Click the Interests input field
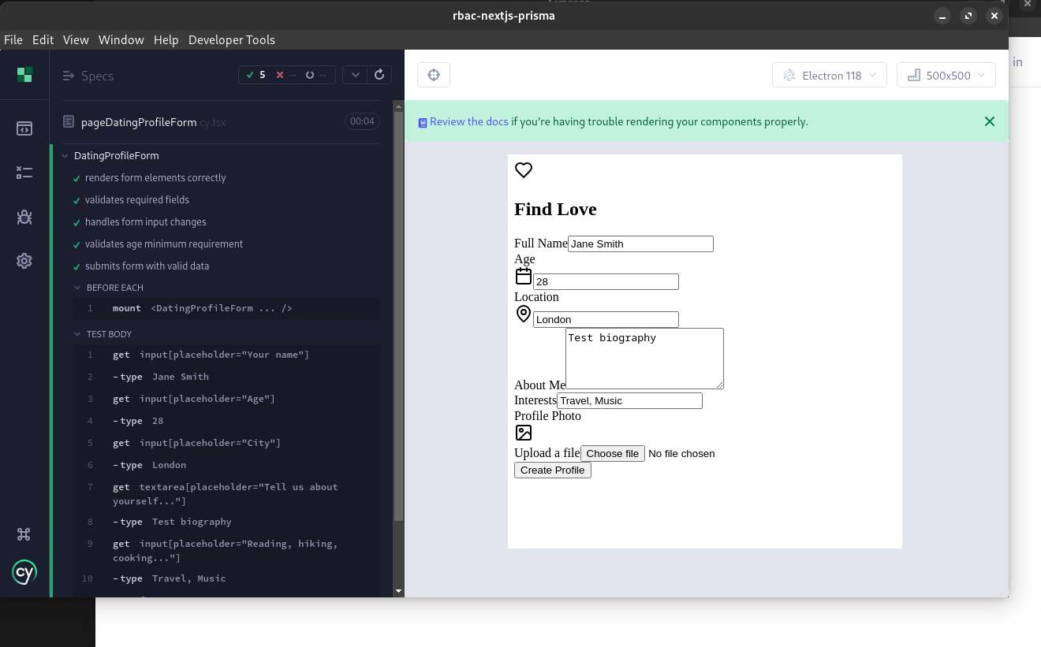 pyautogui.click(x=629, y=400)
